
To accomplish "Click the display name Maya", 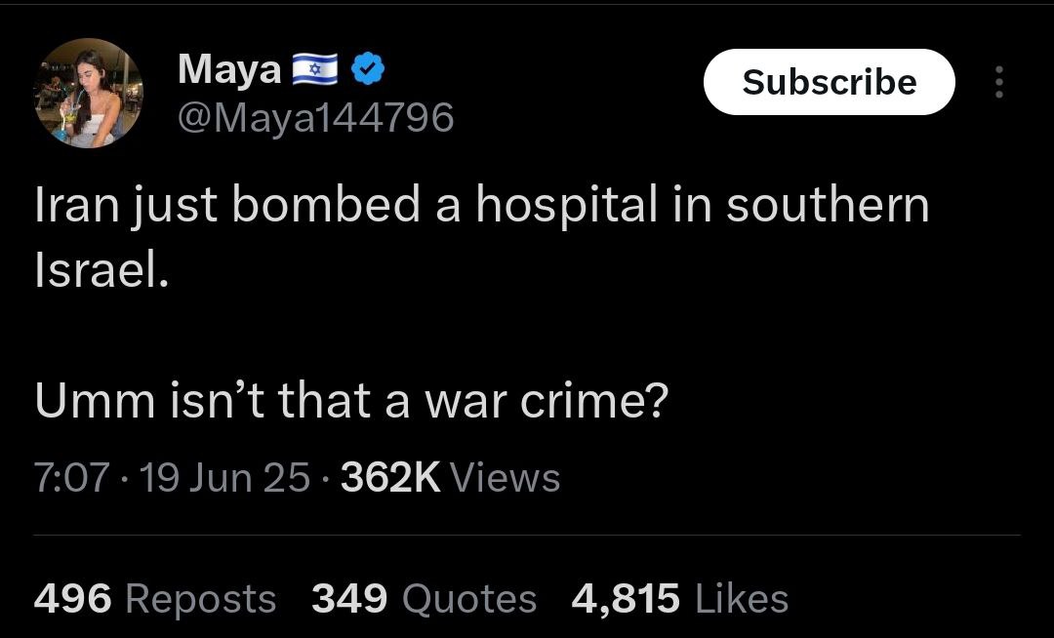I will 230,68.
